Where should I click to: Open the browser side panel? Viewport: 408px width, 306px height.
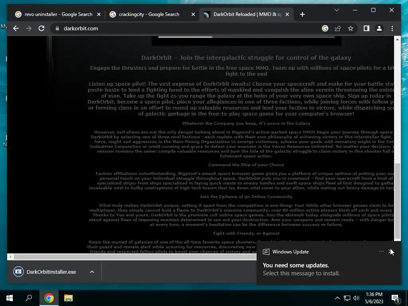point(367,28)
